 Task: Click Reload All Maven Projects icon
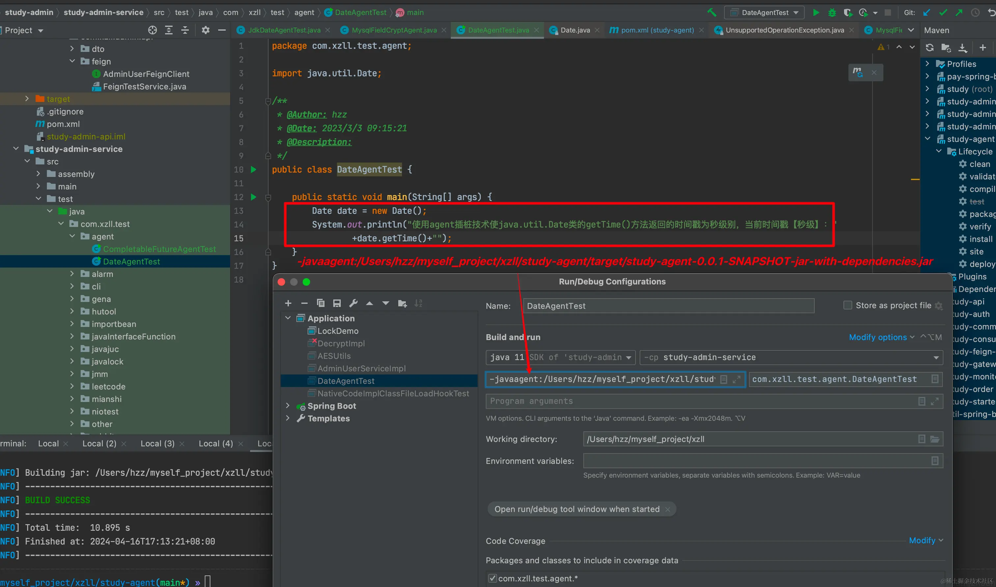tap(929, 48)
